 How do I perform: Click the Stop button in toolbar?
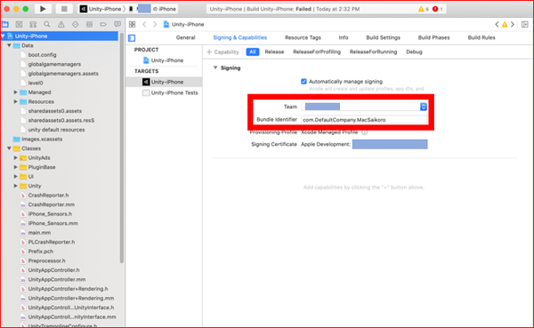[64, 9]
